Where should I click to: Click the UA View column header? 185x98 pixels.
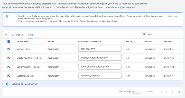(x=51, y=41)
